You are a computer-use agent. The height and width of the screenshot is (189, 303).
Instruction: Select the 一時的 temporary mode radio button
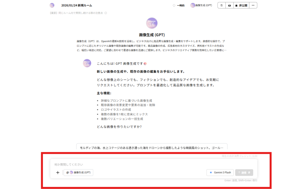(x=174, y=5)
